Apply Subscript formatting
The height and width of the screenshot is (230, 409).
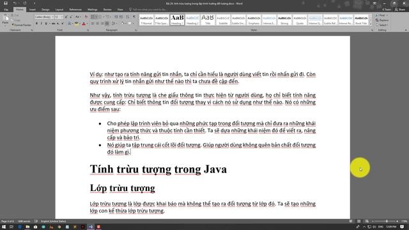[x=58, y=24]
